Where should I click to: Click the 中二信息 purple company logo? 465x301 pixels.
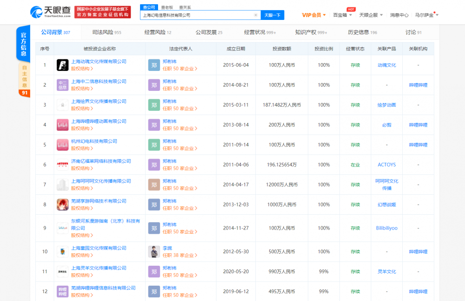click(x=62, y=85)
